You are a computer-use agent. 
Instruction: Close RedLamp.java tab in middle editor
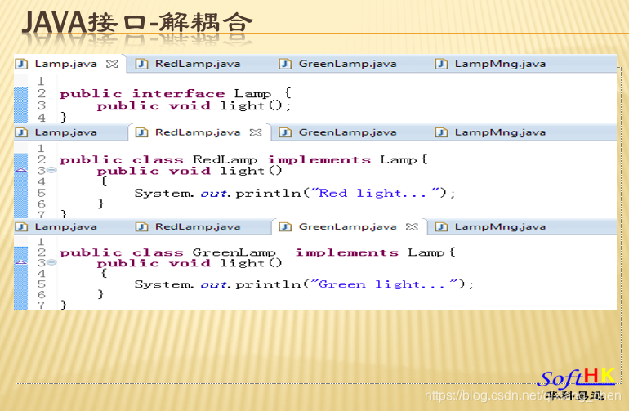(256, 132)
